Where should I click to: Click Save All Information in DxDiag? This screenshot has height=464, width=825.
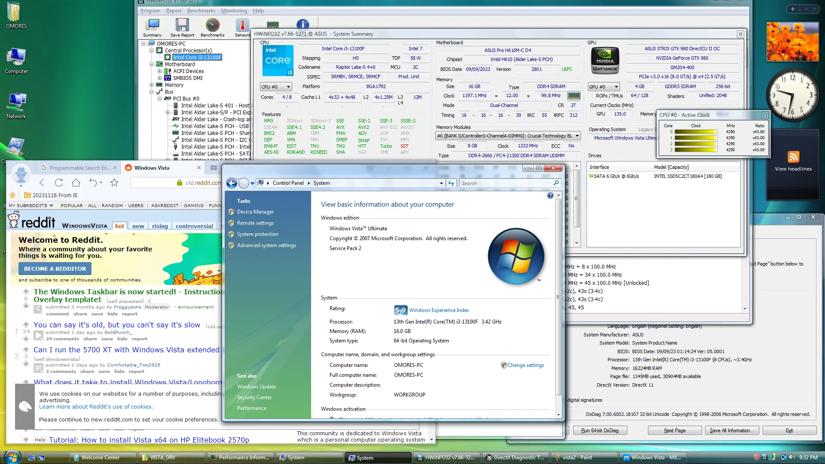coord(732,430)
